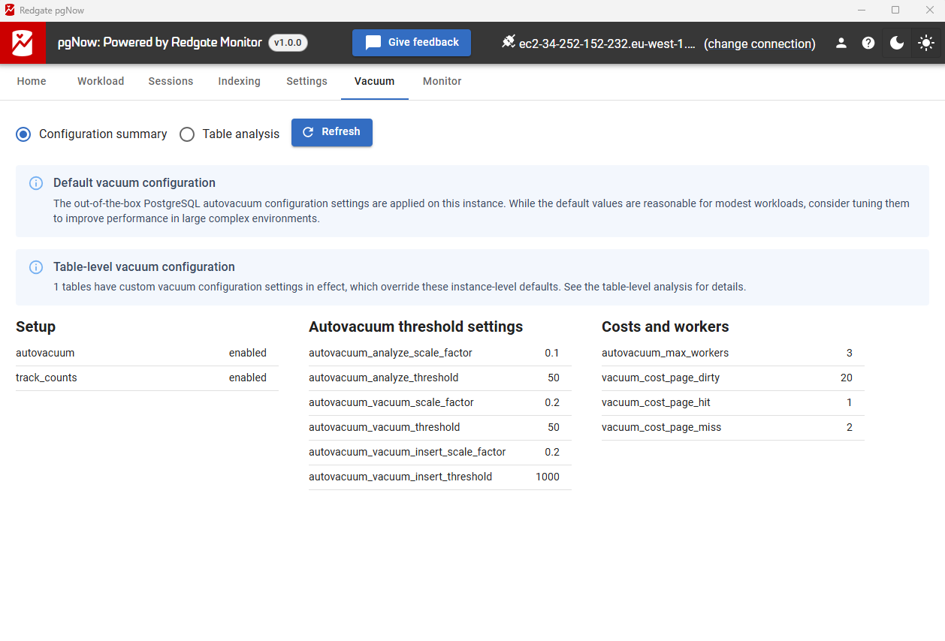Screen dimensions: 945x641
Task: Select the Configuration summary radio button
Action: [x=23, y=134]
